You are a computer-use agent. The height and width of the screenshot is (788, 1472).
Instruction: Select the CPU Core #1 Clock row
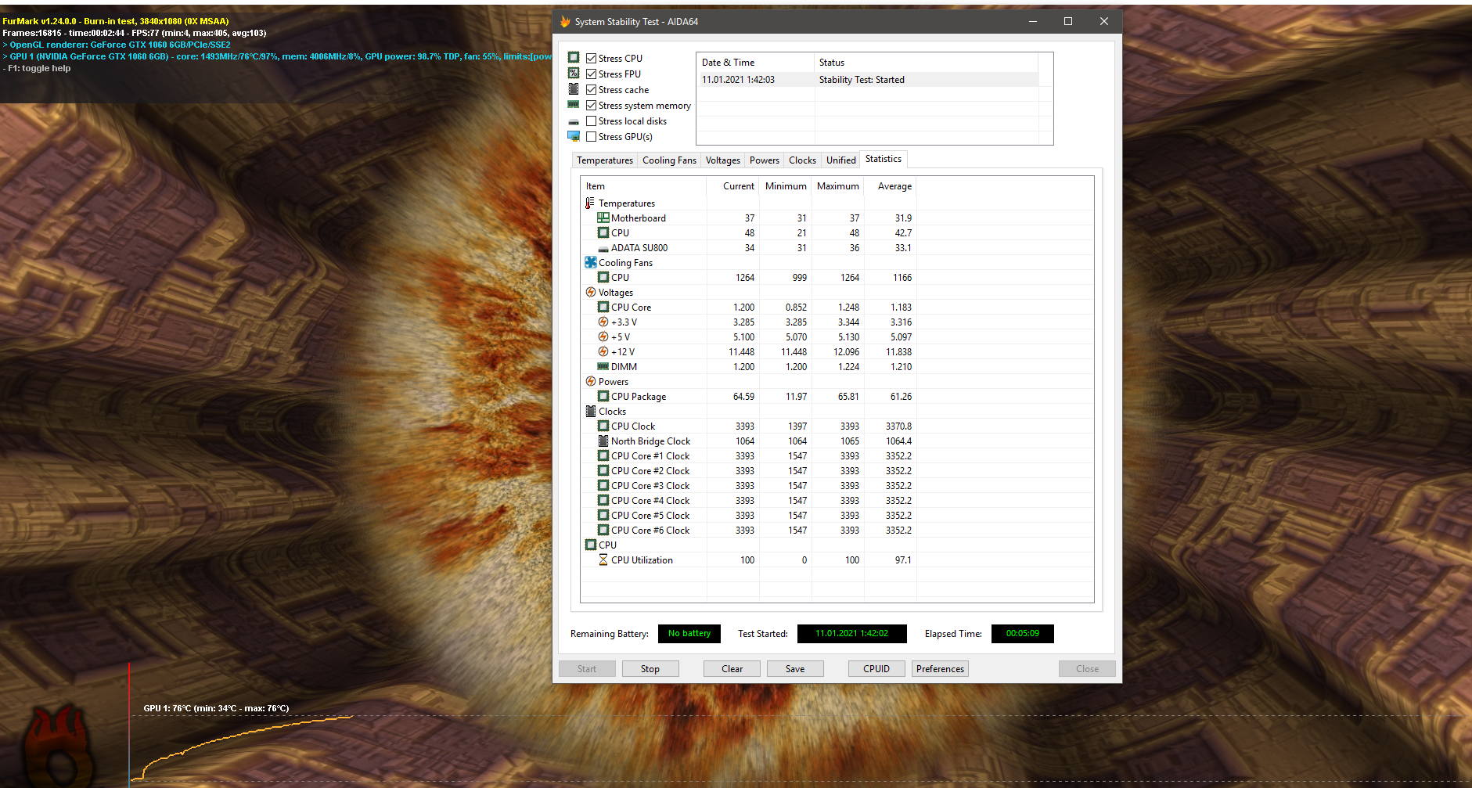click(x=837, y=455)
